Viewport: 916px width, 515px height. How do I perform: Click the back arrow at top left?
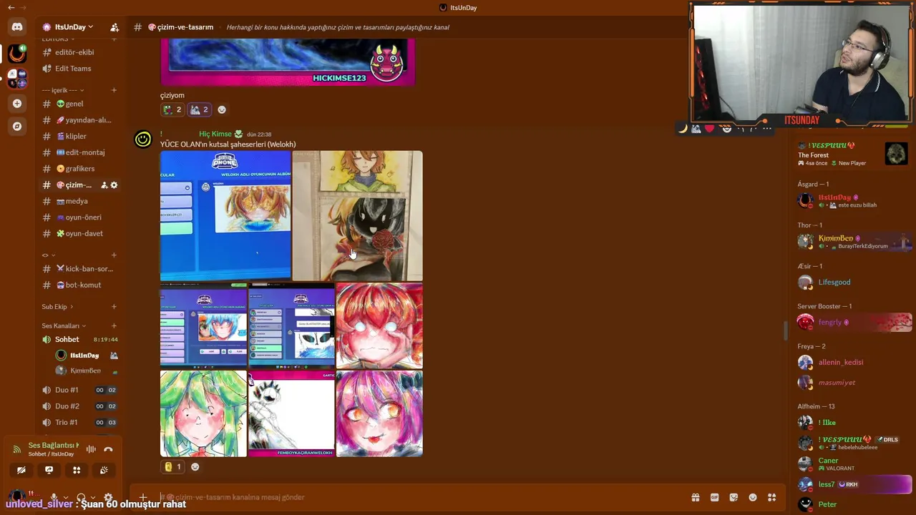click(x=11, y=7)
